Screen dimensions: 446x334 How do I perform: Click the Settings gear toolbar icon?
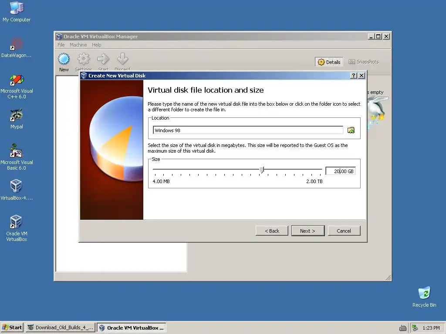point(83,59)
